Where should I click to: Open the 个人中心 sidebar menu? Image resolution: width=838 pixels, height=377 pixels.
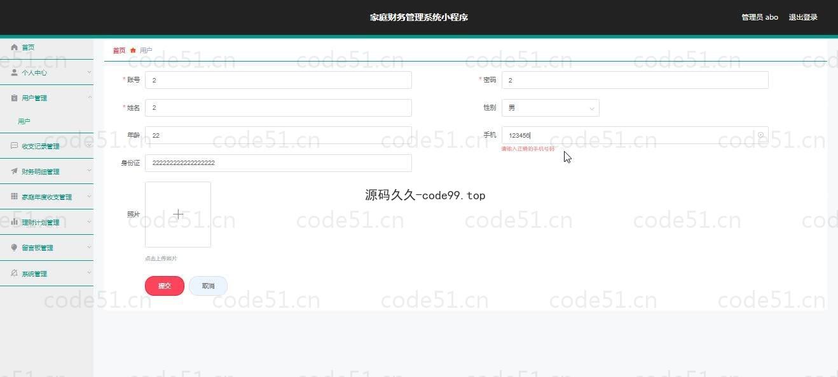tap(46, 72)
